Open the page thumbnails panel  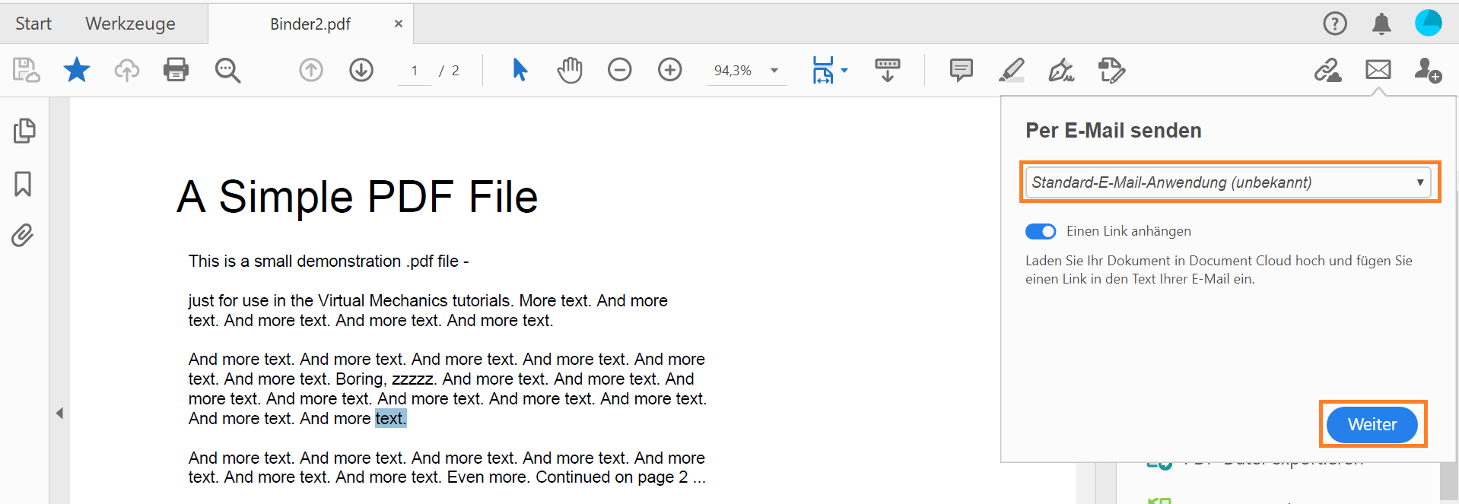tap(24, 131)
